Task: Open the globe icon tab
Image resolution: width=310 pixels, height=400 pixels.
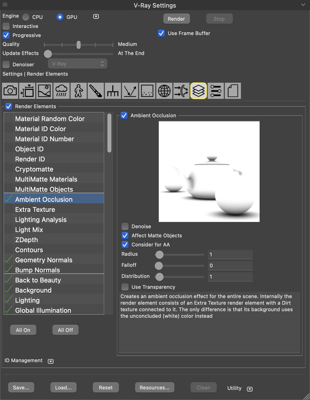Action: pos(164,91)
